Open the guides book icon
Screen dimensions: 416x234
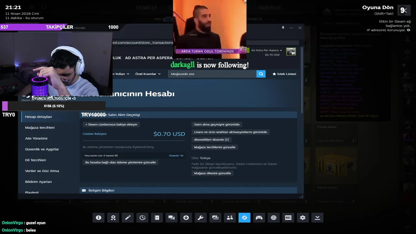coord(157,218)
